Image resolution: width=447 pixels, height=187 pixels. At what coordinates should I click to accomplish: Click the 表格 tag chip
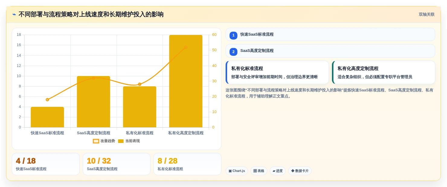259,171
